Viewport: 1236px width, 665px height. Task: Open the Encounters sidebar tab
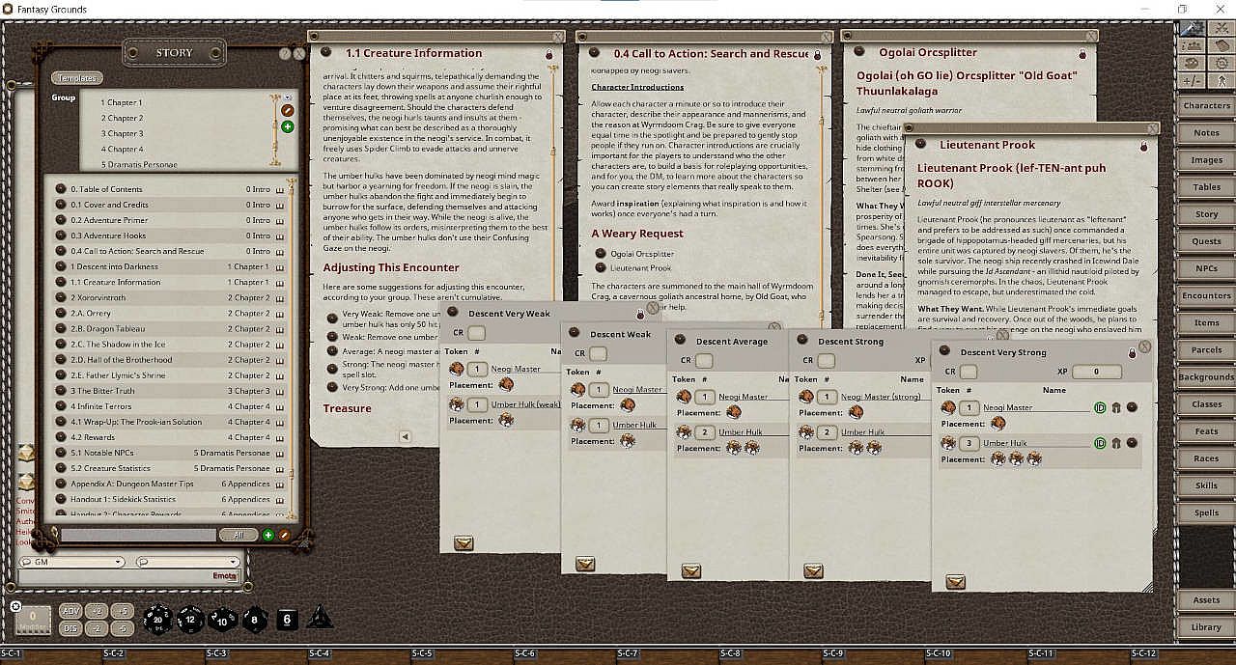pos(1206,295)
